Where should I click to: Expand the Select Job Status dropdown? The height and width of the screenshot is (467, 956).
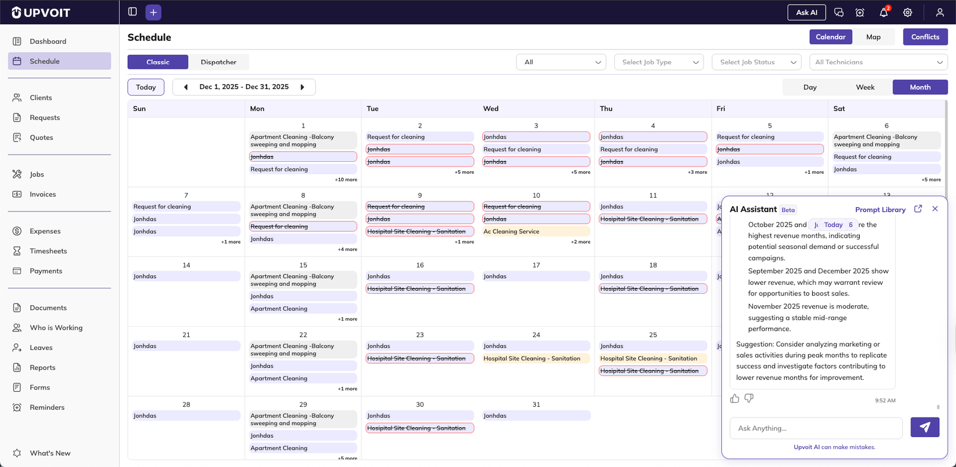pos(756,62)
